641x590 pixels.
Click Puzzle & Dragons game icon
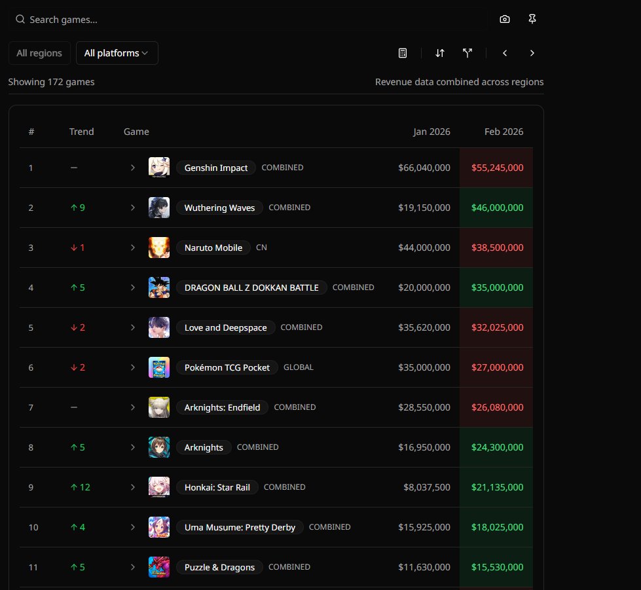coord(159,567)
